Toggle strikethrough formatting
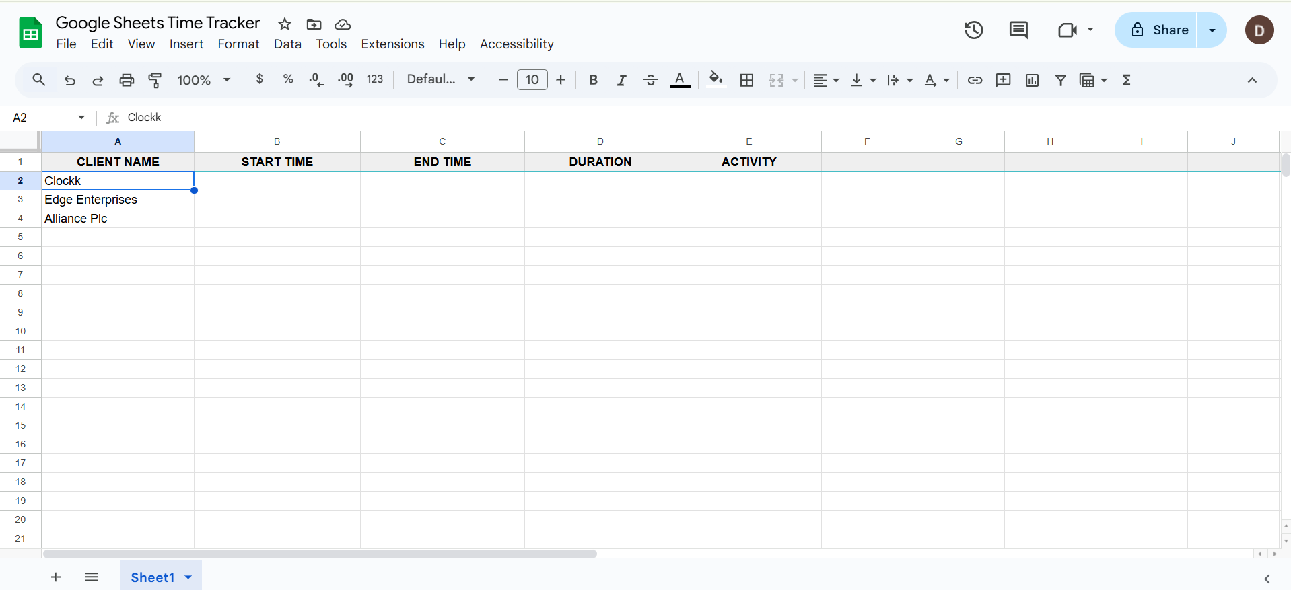Viewport: 1291px width, 590px height. 650,80
